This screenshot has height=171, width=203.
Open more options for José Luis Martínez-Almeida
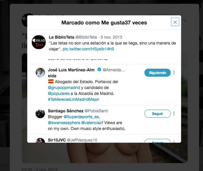click(174, 73)
